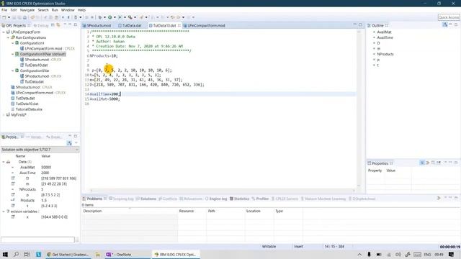
Task: Click the volume icon in system tray
Action: tap(398, 254)
